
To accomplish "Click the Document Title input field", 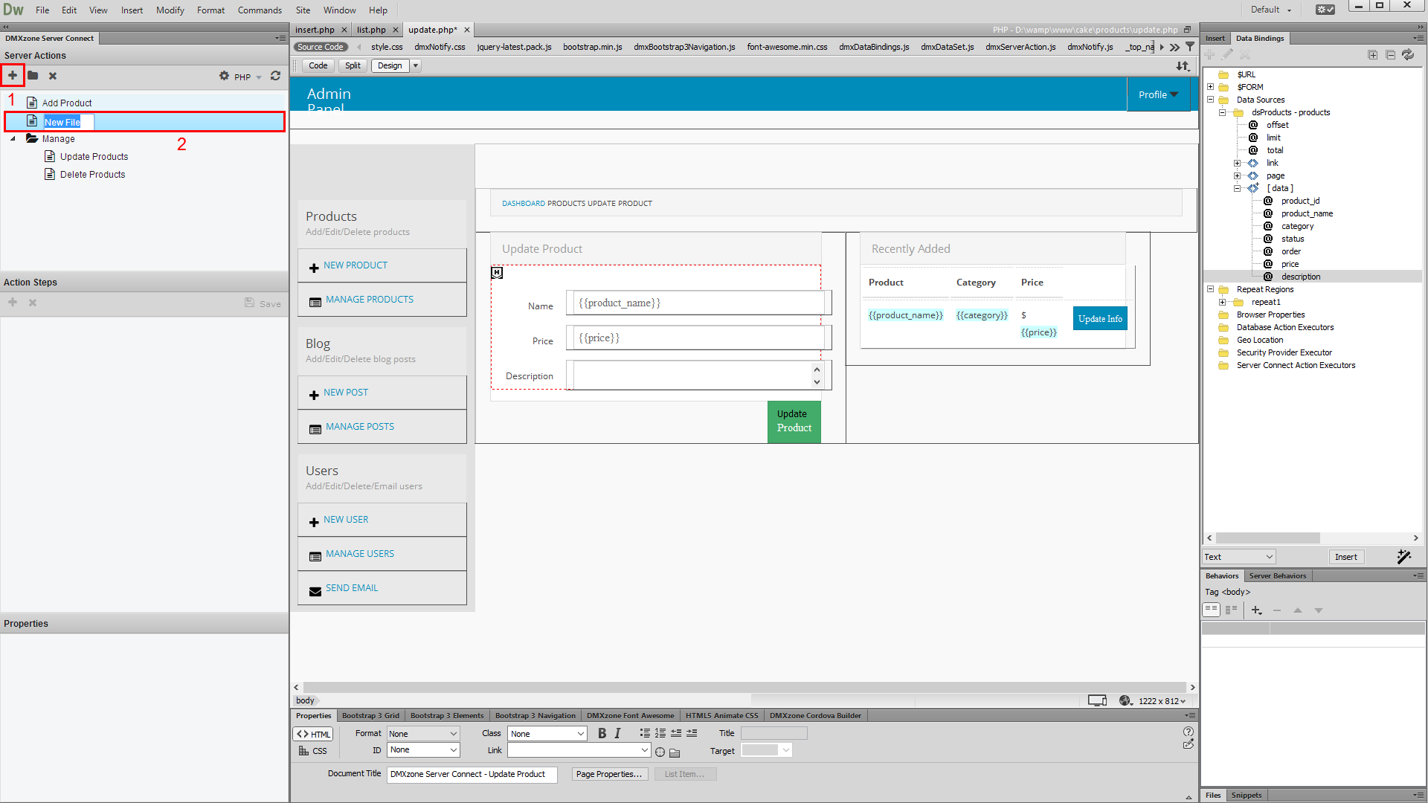I will tap(472, 774).
